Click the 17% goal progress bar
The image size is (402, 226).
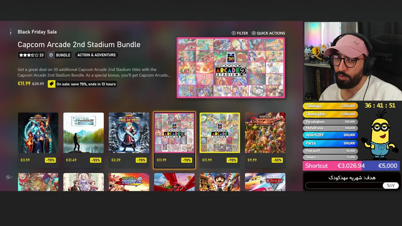tap(352, 186)
